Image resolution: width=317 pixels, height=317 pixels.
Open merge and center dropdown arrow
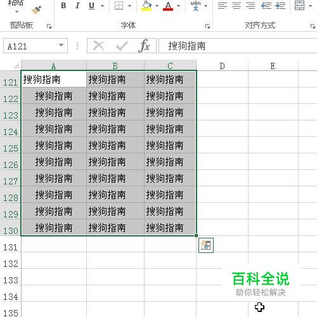coord(310,6)
